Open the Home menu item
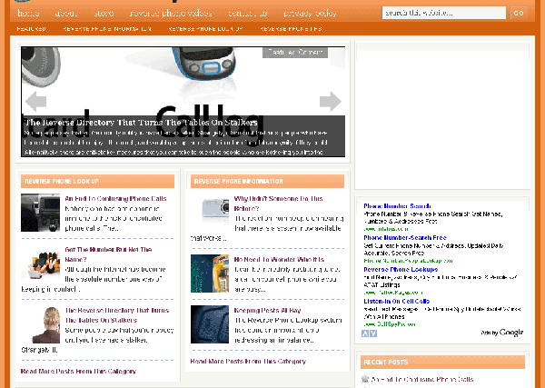Image resolution: width=545 pixels, height=388 pixels. (x=28, y=14)
